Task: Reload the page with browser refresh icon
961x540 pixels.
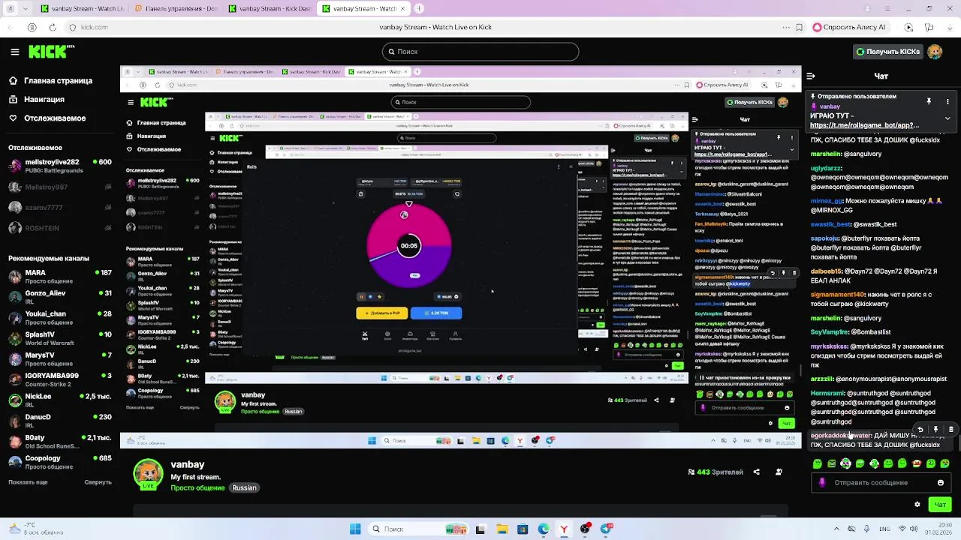Action: (x=53, y=27)
